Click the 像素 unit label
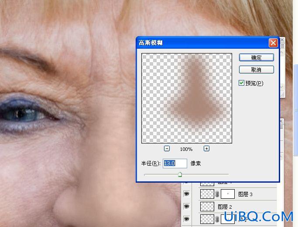Viewport: 298px width, 227px height. (195, 164)
